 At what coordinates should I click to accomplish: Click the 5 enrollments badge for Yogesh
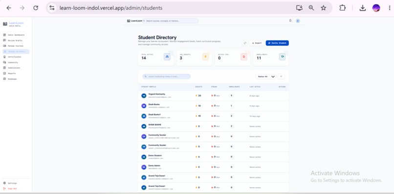point(231,96)
